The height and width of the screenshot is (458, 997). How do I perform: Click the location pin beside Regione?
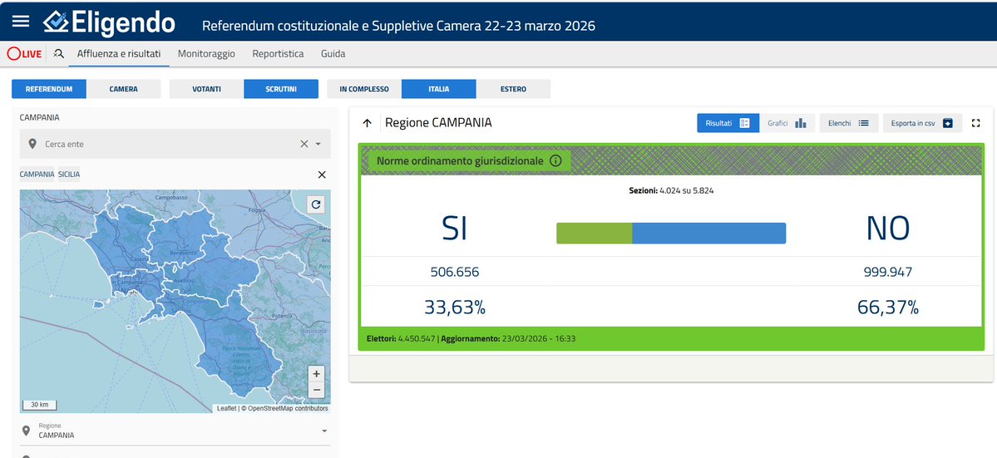click(26, 431)
